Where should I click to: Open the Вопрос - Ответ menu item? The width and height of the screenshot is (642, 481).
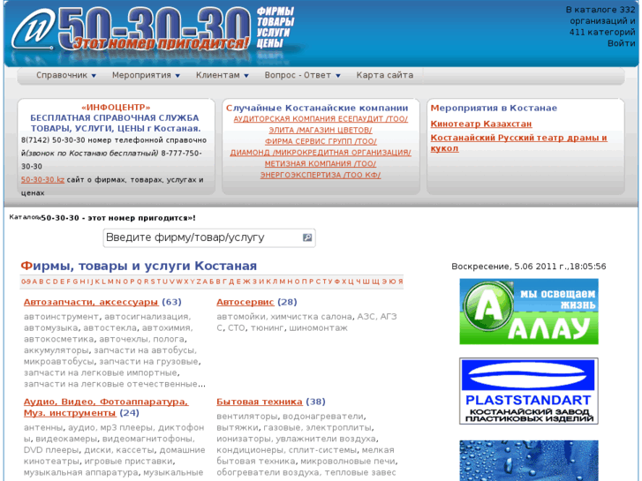[298, 75]
